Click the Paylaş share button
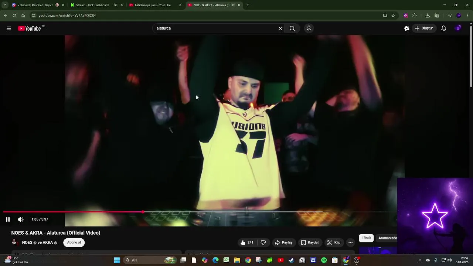473x266 pixels. [x=283, y=243]
